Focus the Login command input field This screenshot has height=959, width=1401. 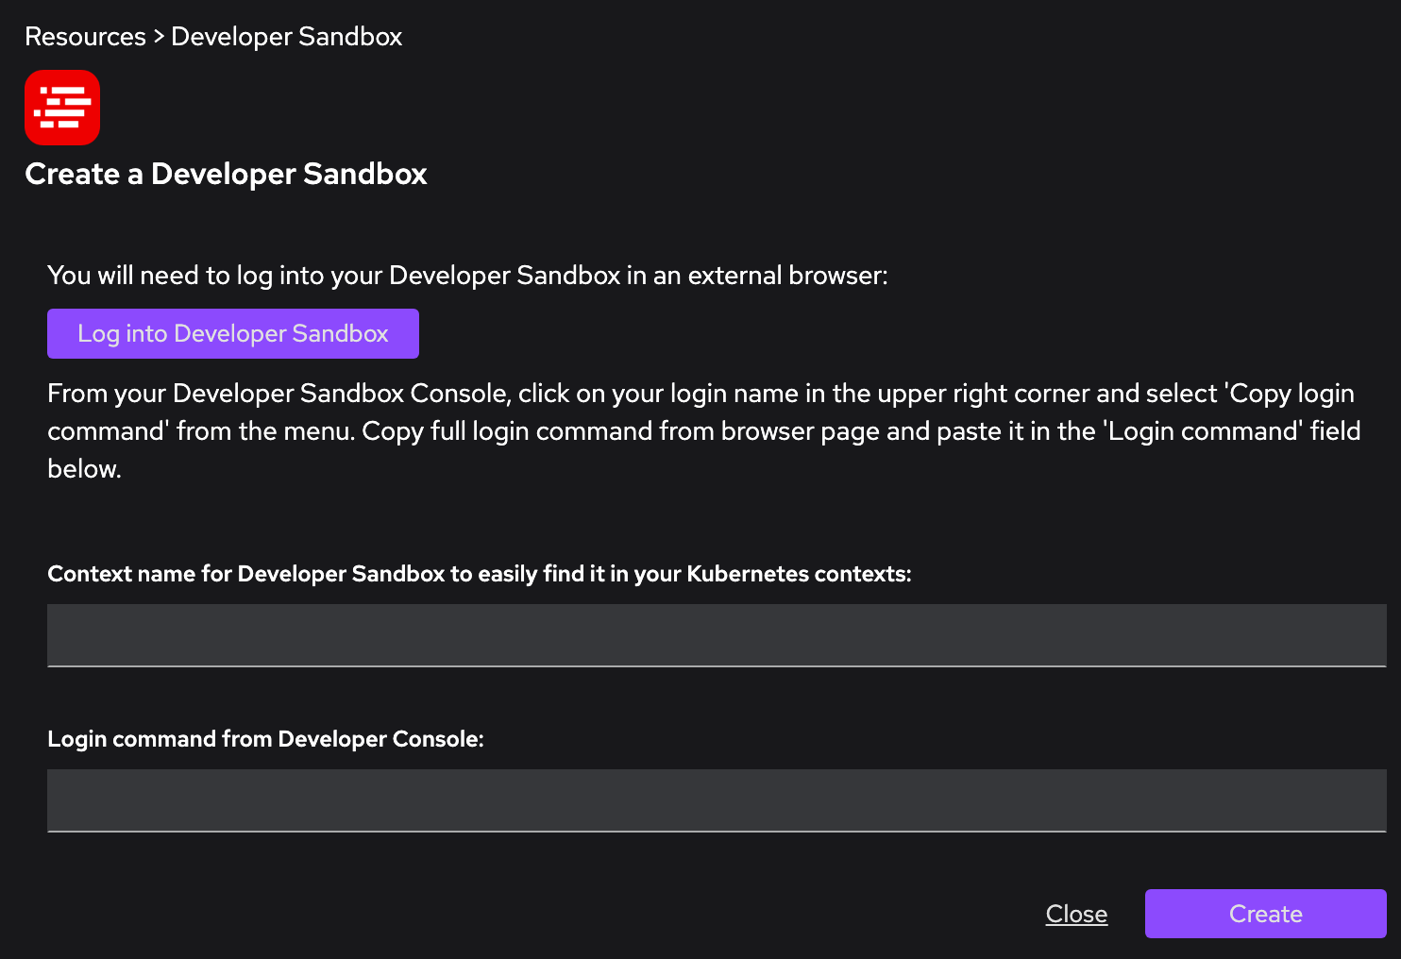716,799
